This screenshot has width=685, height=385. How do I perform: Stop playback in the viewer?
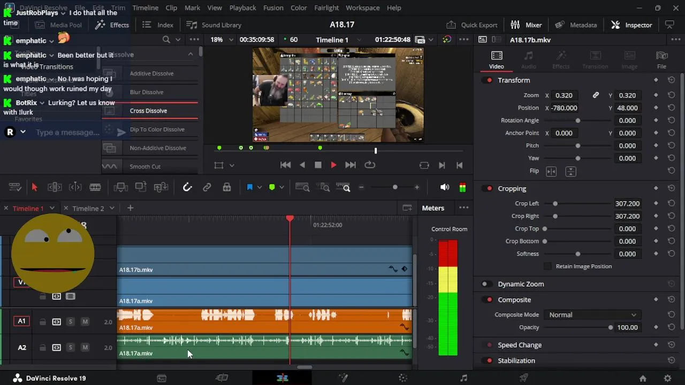click(318, 165)
